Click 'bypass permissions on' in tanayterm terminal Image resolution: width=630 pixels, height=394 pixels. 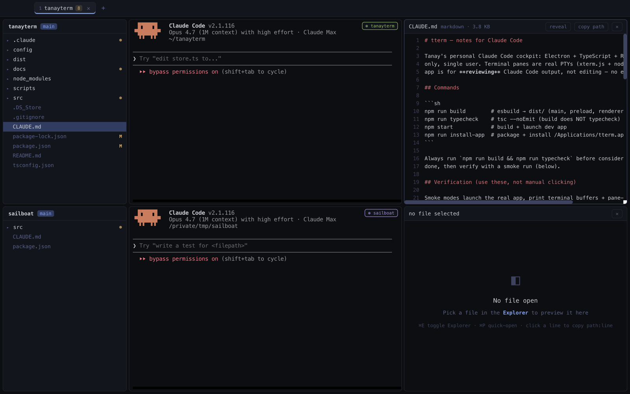(183, 72)
